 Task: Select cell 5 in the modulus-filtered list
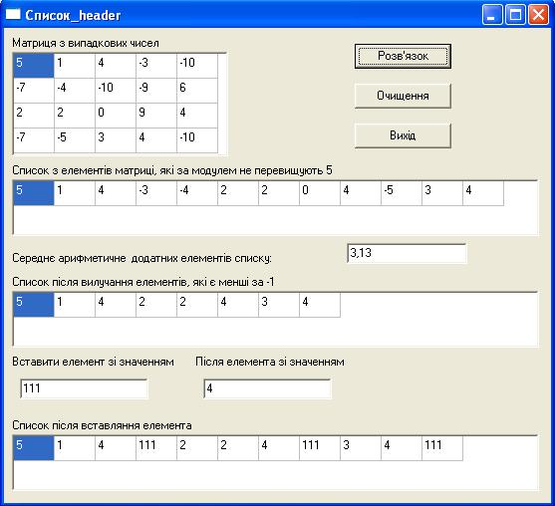[x=34, y=193]
